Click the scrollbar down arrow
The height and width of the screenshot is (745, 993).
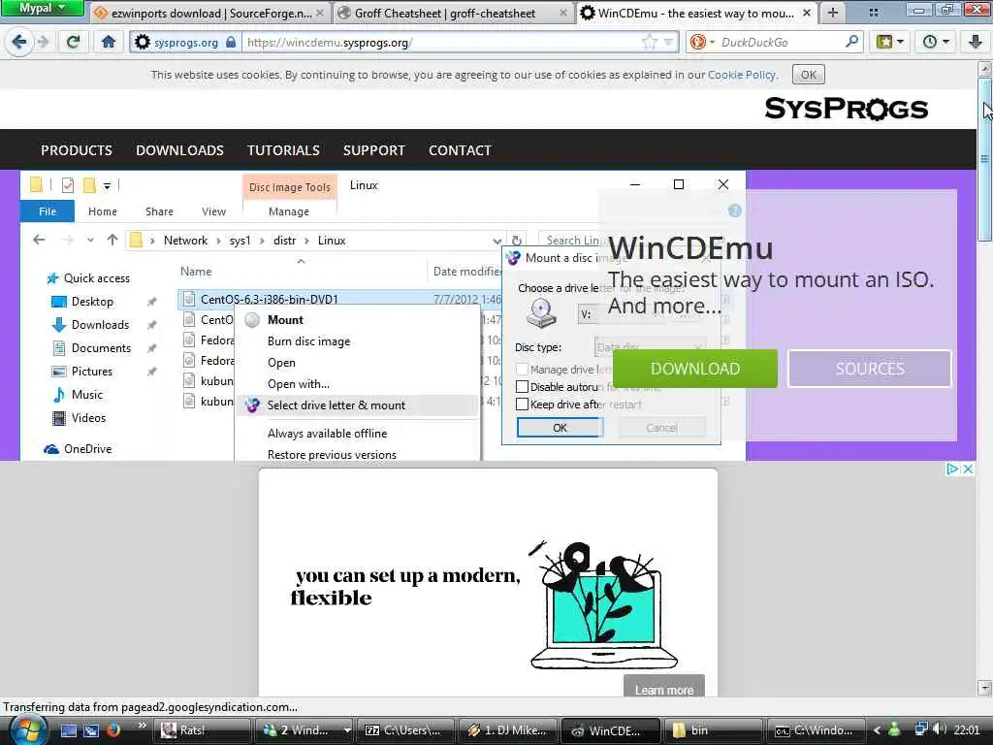(985, 688)
